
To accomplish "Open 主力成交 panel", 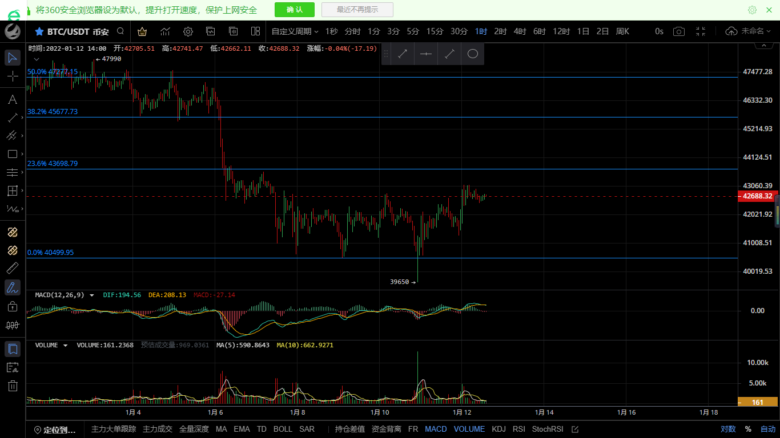I will (x=158, y=429).
